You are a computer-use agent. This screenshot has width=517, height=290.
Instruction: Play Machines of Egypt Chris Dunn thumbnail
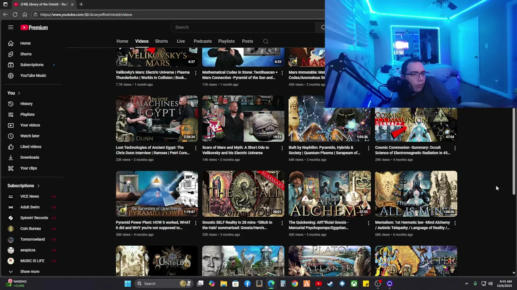[x=157, y=119]
